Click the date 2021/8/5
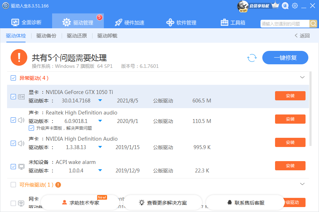The height and width of the screenshot is (212, 319). (x=128, y=101)
